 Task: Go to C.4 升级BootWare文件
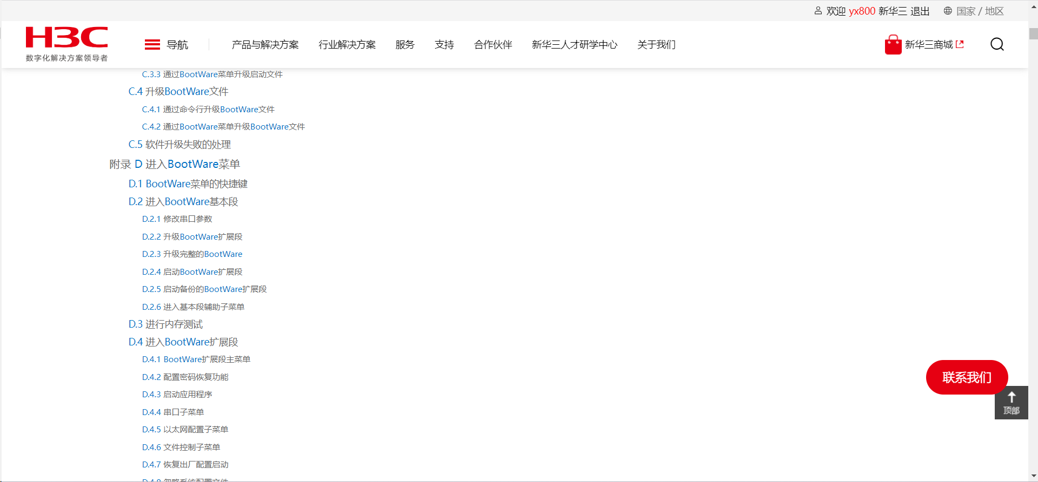coord(178,92)
